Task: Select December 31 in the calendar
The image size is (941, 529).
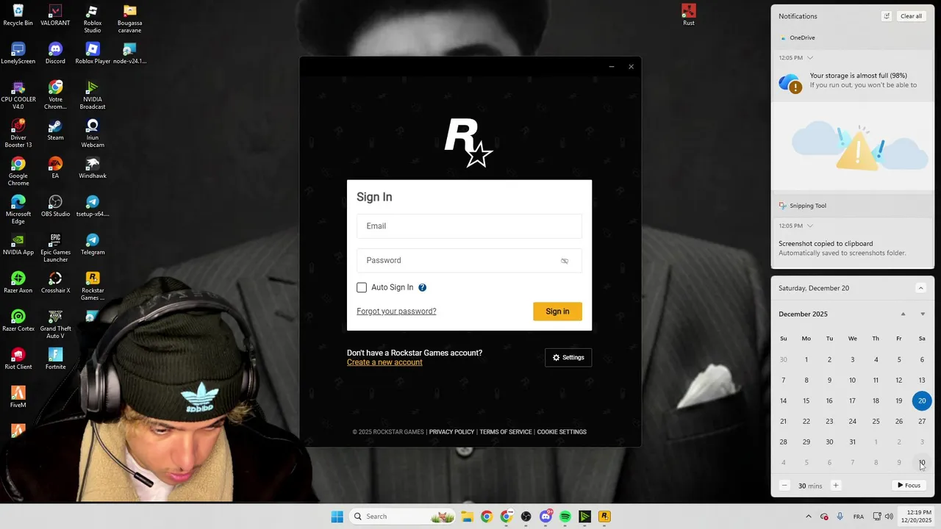Action: [x=852, y=442]
